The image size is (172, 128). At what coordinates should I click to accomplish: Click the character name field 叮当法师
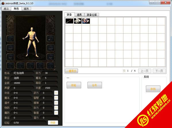pyautogui.click(x=22, y=73)
